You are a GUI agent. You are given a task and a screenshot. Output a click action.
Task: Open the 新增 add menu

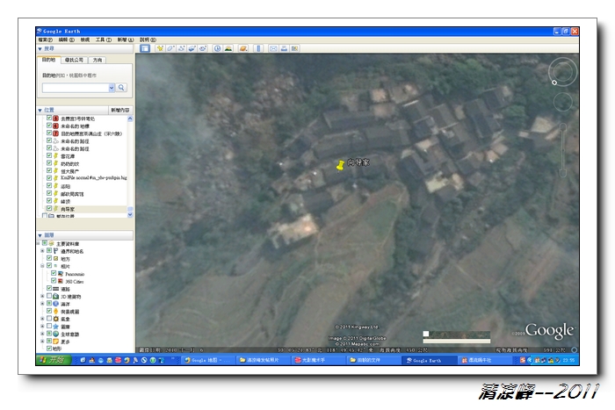point(126,40)
